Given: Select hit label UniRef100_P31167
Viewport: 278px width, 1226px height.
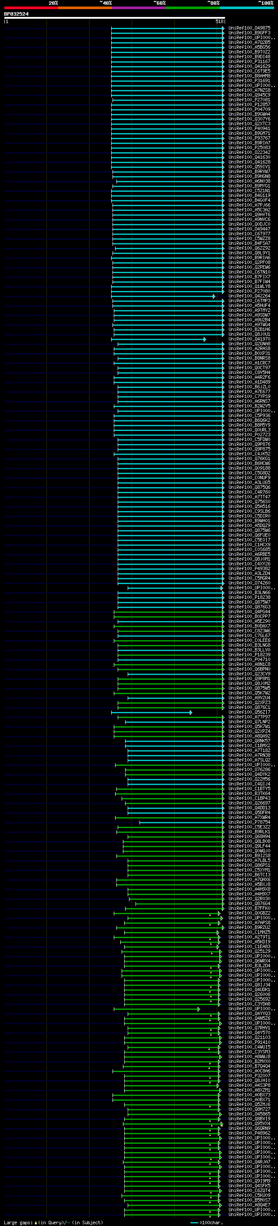Looking at the screenshot, I should (249, 61).
